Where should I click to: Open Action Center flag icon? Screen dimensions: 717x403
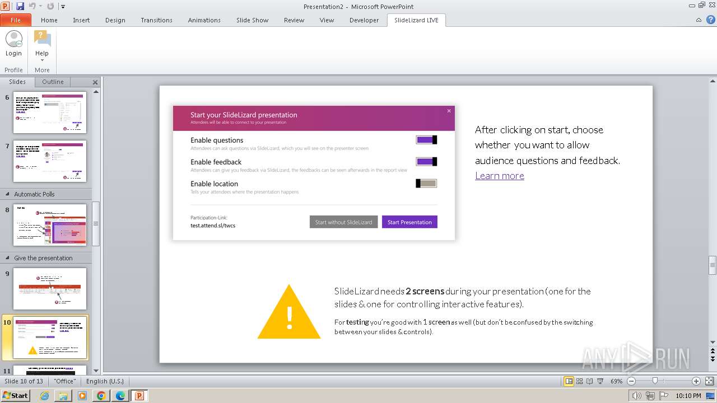[x=663, y=396]
